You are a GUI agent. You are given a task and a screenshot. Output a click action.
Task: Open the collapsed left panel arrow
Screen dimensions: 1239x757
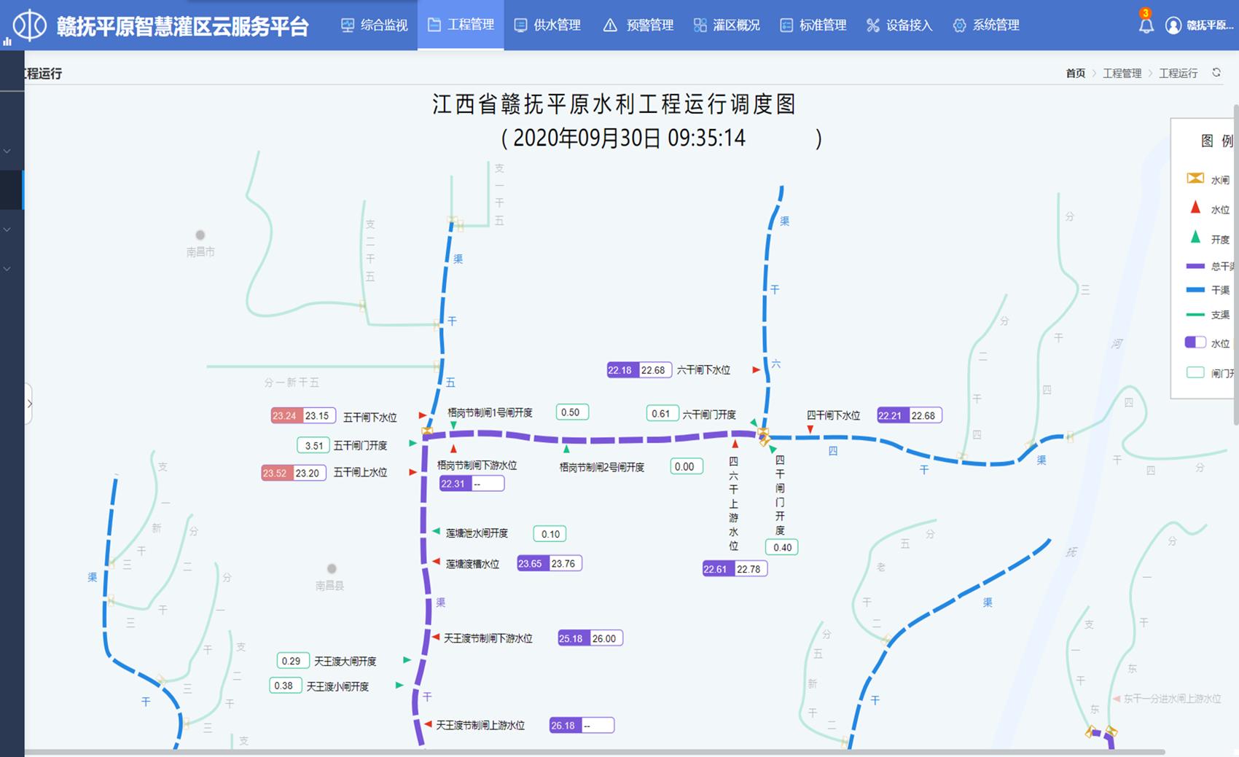(x=29, y=403)
